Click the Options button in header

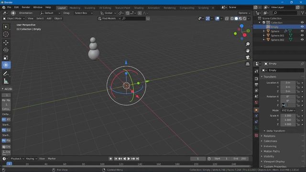[244, 13]
